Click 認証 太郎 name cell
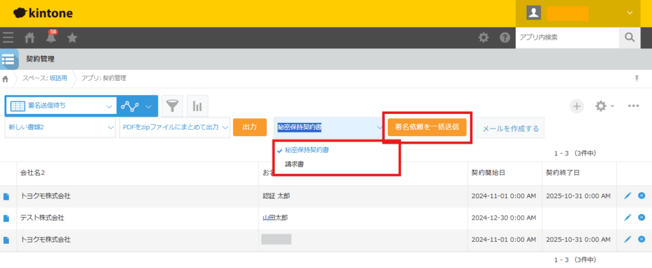This screenshot has width=652, height=268. click(x=276, y=195)
